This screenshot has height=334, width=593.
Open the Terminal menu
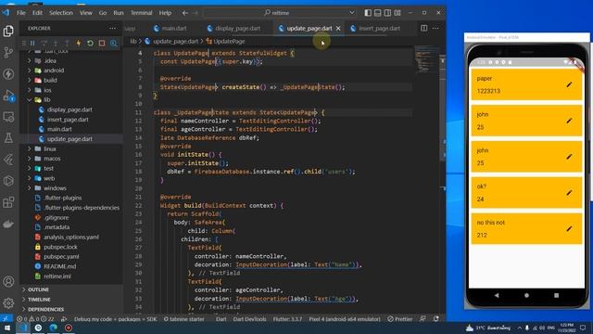[x=141, y=13]
